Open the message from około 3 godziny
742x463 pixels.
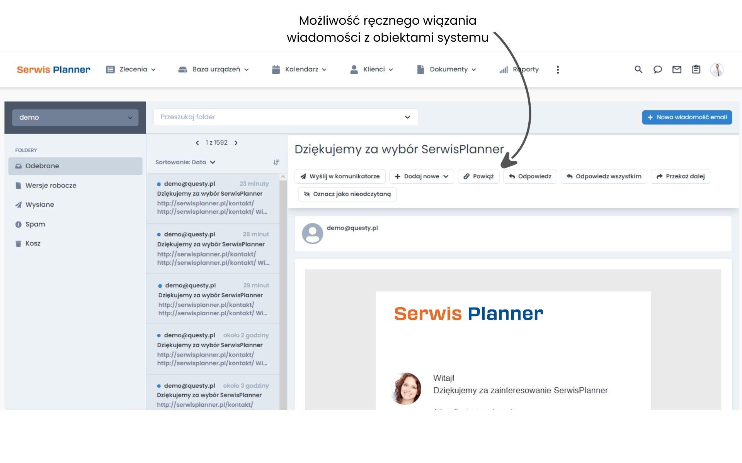coord(213,392)
